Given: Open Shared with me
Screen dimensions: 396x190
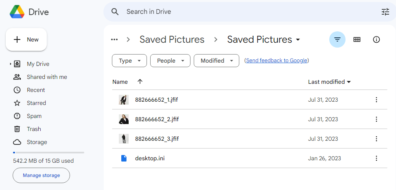Looking at the screenshot, I should [47, 77].
